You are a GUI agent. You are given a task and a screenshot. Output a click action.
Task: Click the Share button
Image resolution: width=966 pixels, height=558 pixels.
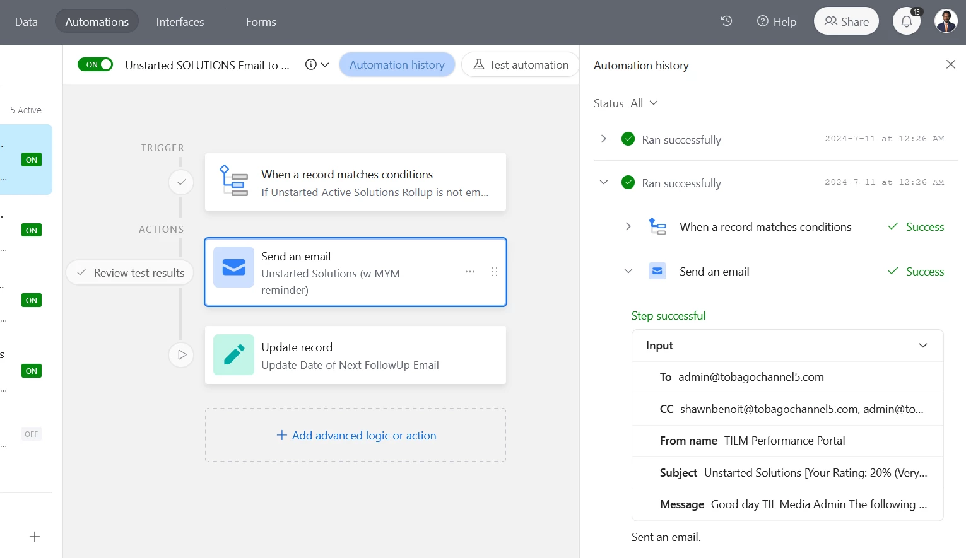coord(846,21)
